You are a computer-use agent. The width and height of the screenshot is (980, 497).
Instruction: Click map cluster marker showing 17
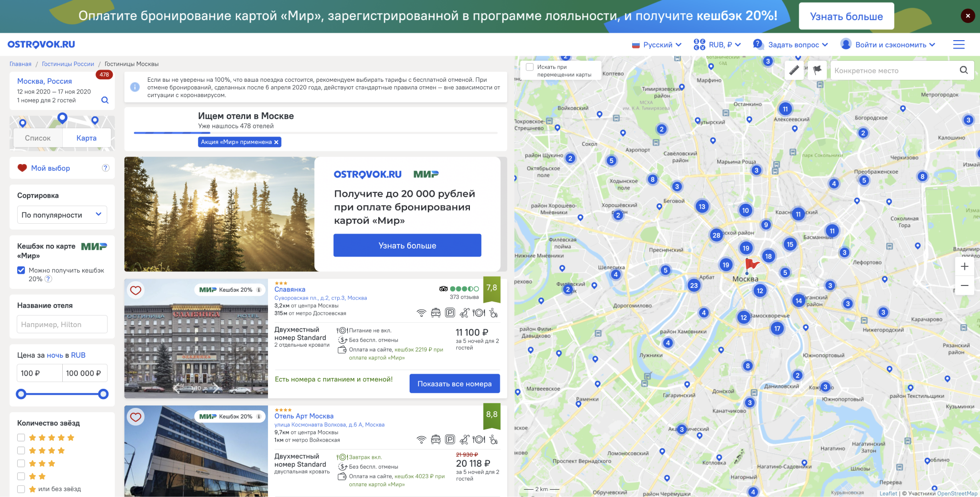click(777, 329)
